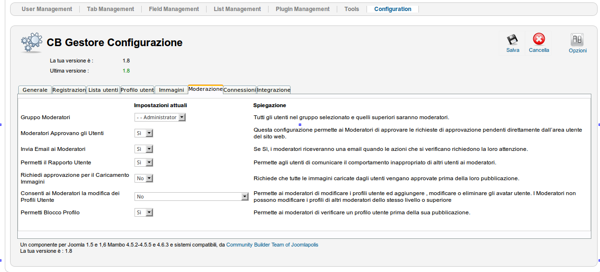
Task: Click the CB Gestore Configurazione heading
Action: pos(114,42)
